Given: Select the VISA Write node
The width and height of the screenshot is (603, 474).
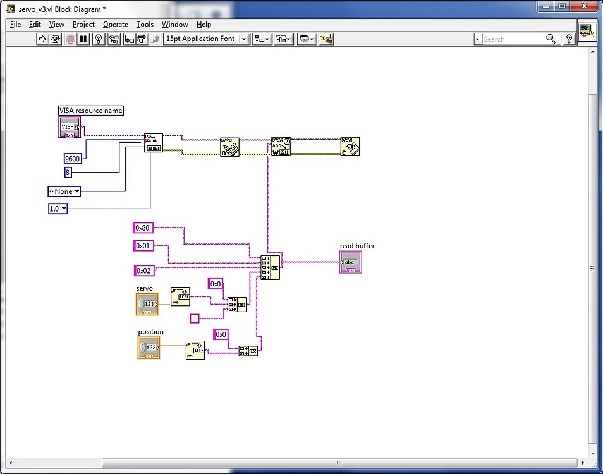Looking at the screenshot, I should click(281, 147).
